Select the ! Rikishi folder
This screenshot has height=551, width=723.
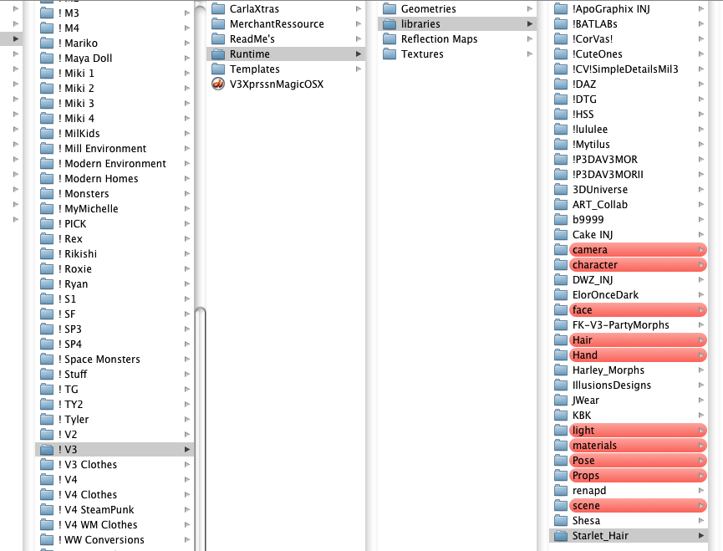coord(115,254)
